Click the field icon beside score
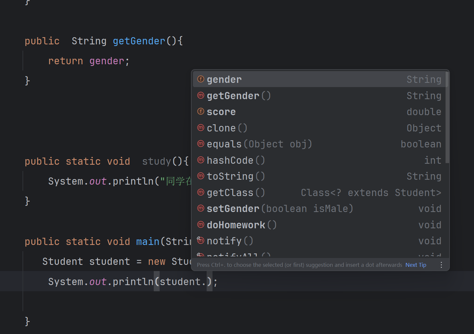 [201, 112]
